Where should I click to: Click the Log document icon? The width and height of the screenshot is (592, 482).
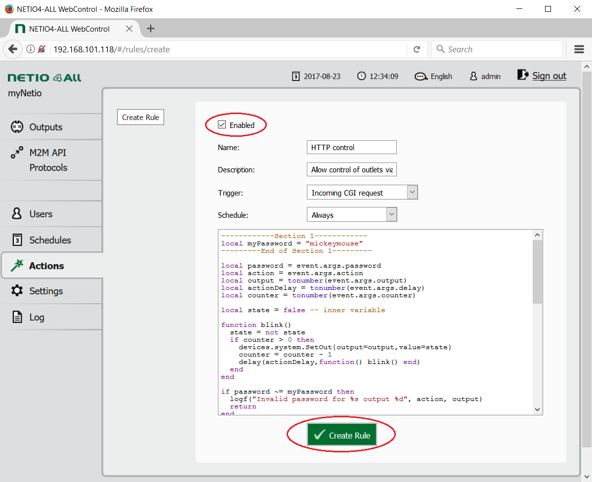click(17, 317)
